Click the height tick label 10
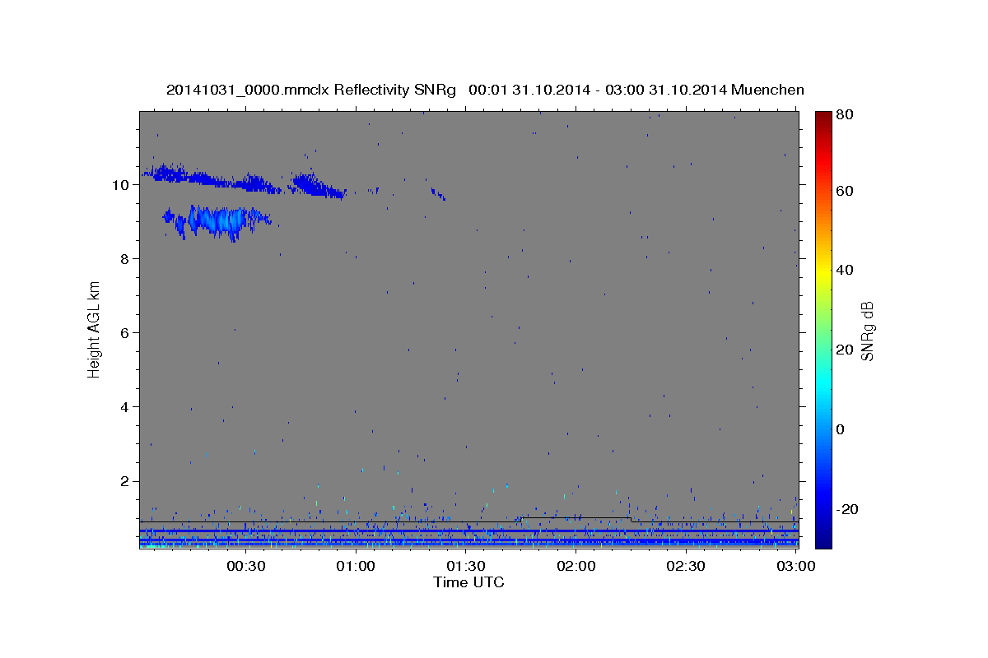The width and height of the screenshot is (988, 658). [121, 184]
